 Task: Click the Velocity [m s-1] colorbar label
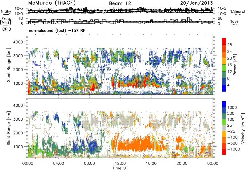[243, 128]
